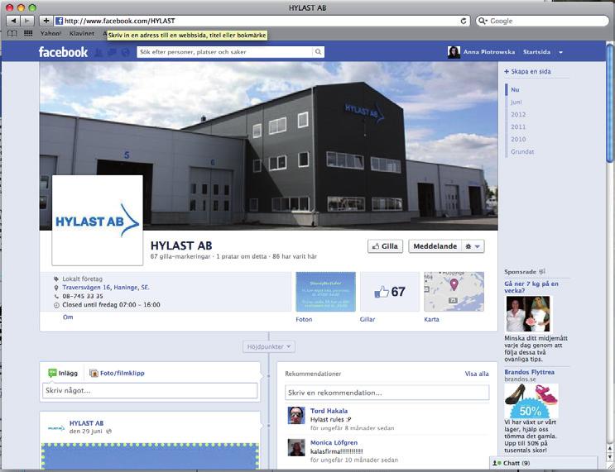Screen dimensions: 615x472
Task: Open the Gillar label link
Action: [x=368, y=320]
